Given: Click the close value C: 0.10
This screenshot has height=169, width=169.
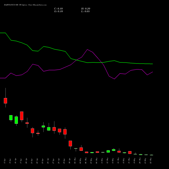Looking at the screenshot, I should click(x=58, y=9).
